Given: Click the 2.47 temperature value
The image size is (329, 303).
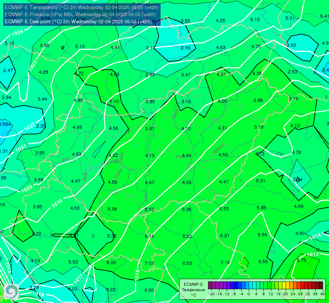Looking at the screenshot, I should click(8, 70).
